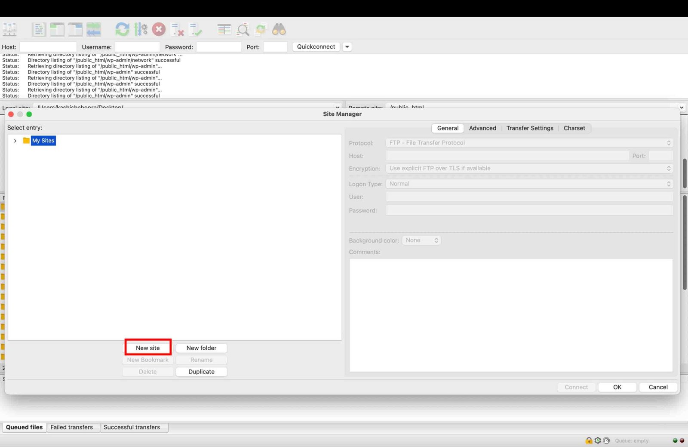Click the Quickconnect dropdown arrow
Image resolution: width=688 pixels, height=447 pixels.
[347, 46]
